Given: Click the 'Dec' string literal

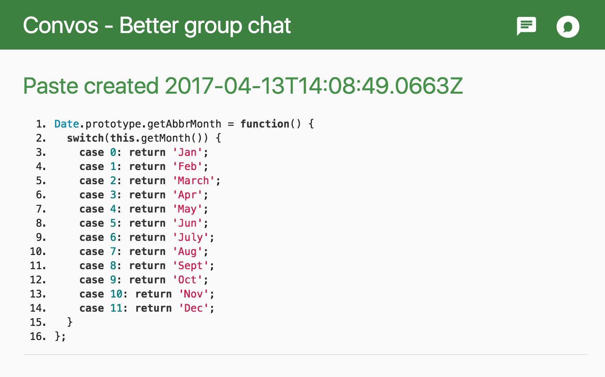Looking at the screenshot, I should [x=194, y=308].
